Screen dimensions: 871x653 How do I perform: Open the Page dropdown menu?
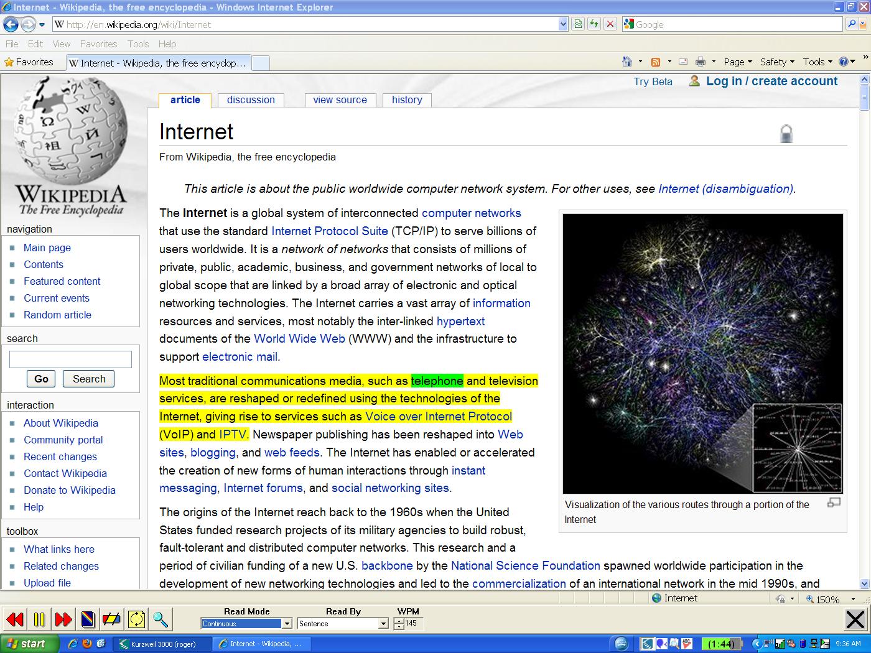(738, 62)
